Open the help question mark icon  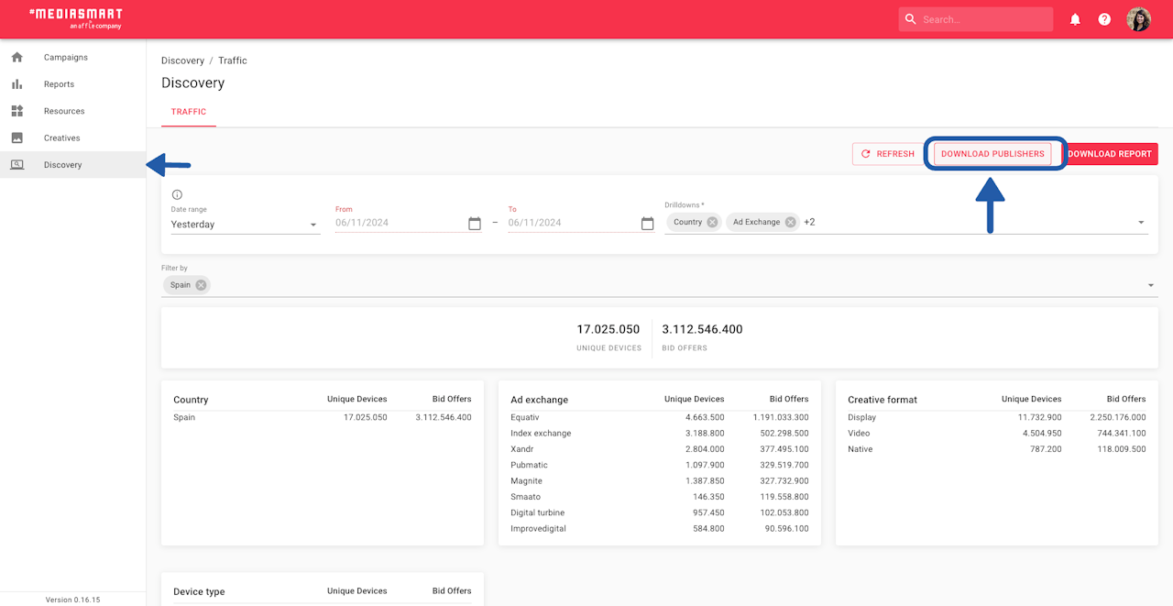pos(1104,19)
